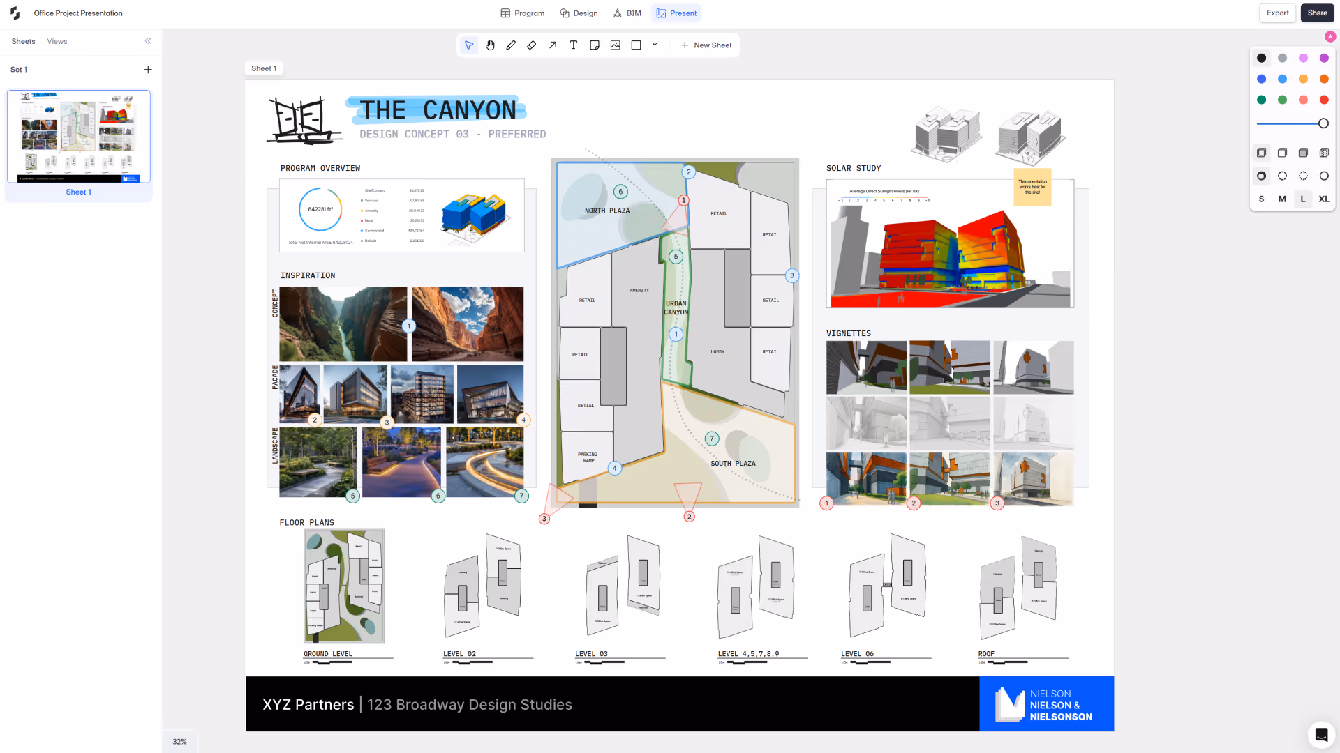Choose the semi-transparent fill style
Screen dimensions: 1340x753
pyautogui.click(x=1283, y=153)
